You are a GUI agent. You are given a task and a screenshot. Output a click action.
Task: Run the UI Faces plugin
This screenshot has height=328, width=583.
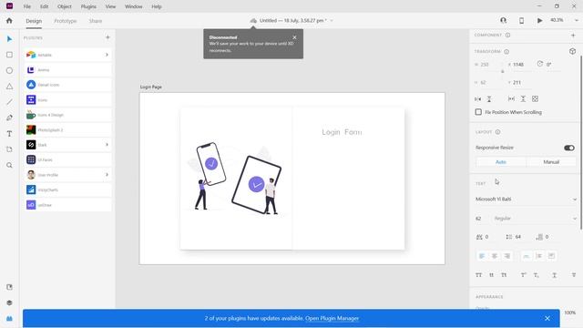(x=67, y=159)
